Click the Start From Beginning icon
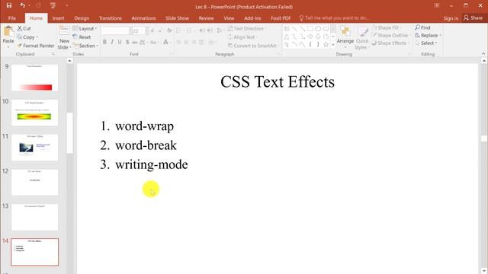This screenshot has width=488, height=274. click(x=53, y=5)
